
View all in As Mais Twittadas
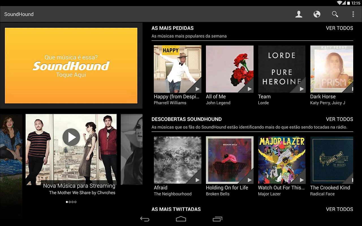(339, 209)
